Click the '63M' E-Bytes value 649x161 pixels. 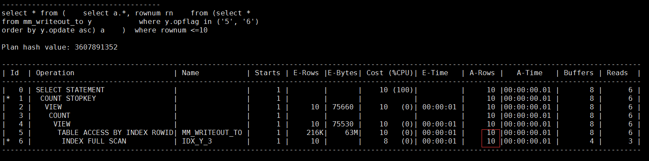click(x=351, y=133)
